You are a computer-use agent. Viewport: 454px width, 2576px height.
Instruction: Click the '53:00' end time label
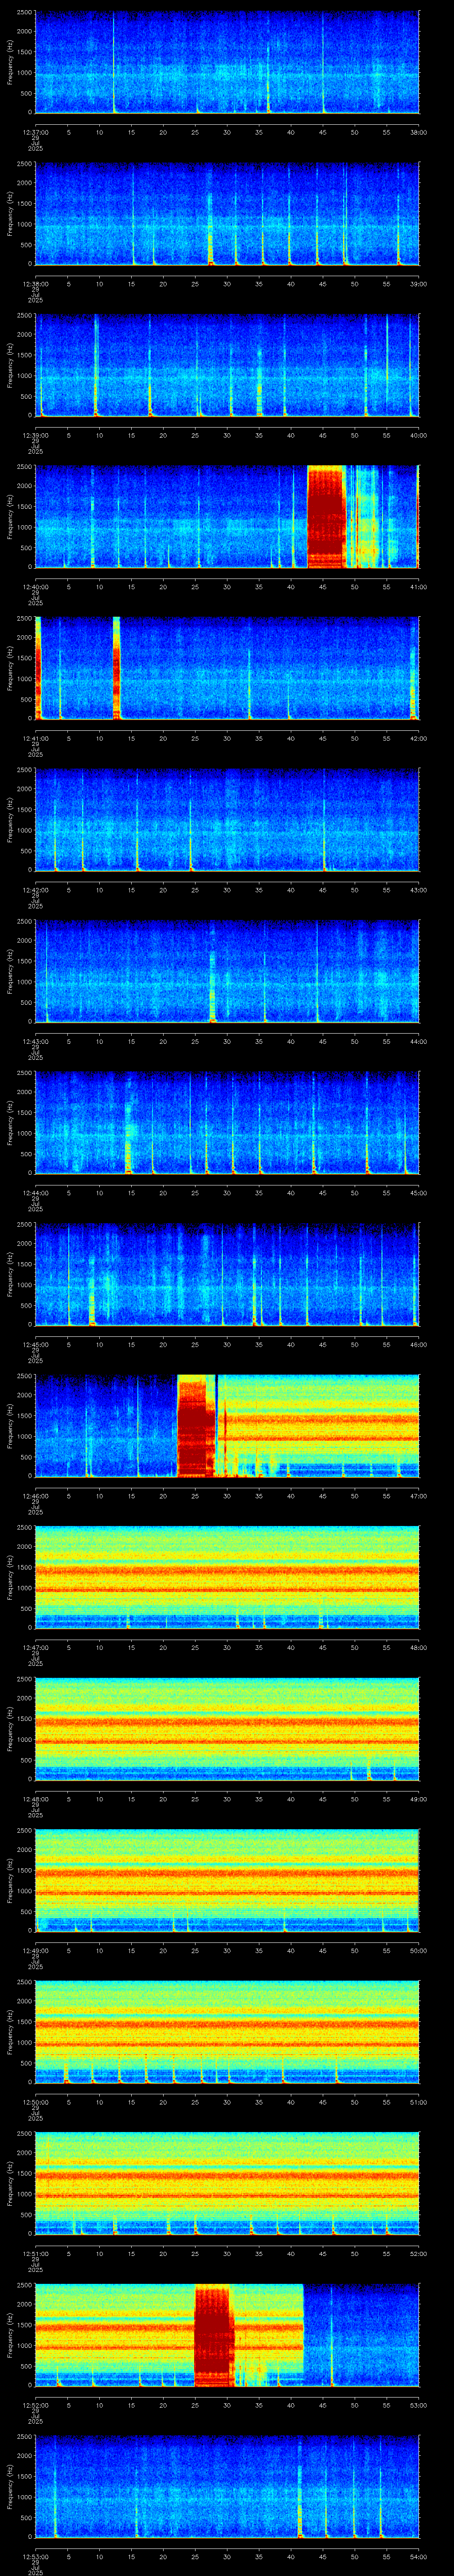418,2404
